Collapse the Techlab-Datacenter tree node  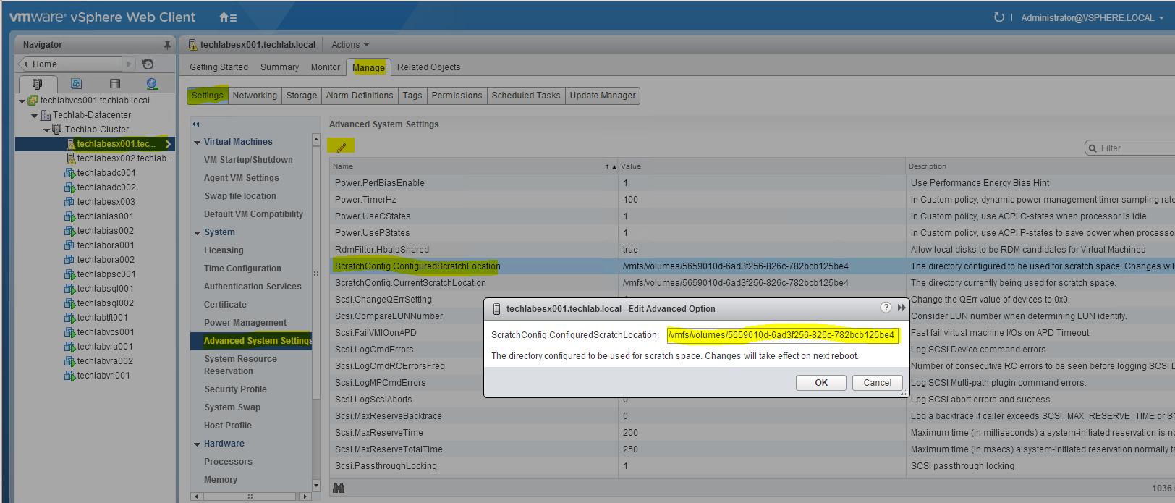pos(34,115)
